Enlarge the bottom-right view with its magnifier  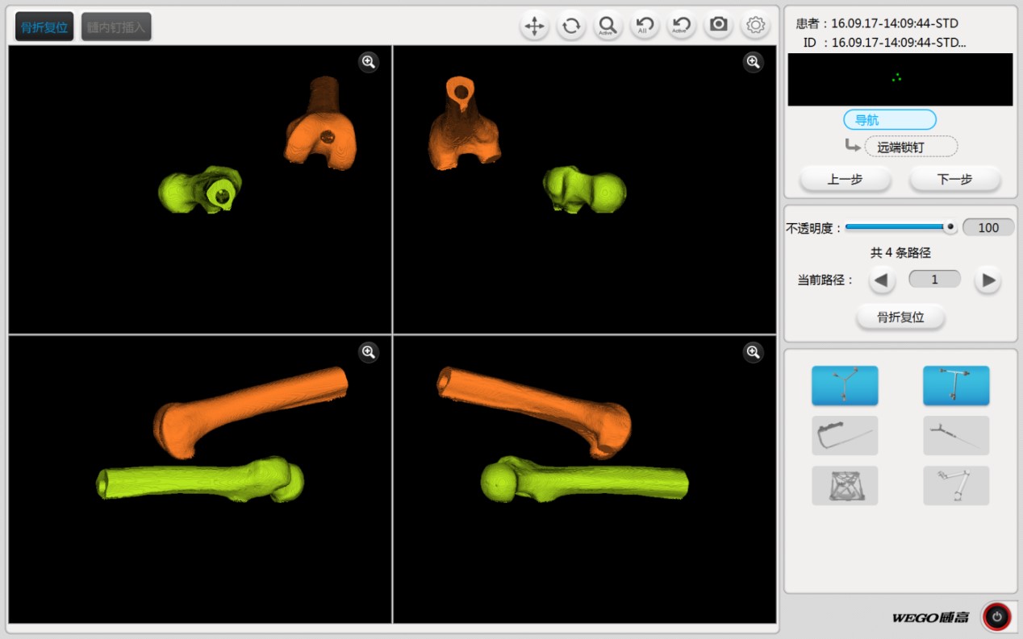[x=754, y=352]
